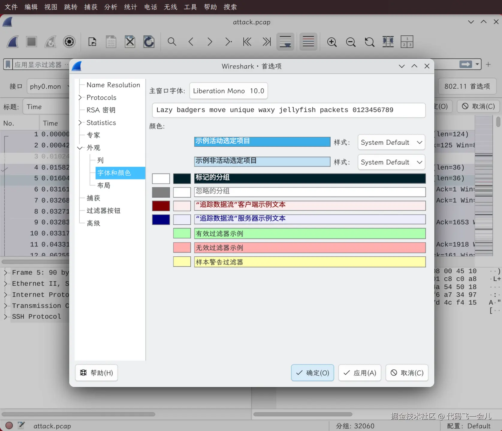Open the phy0.mon interface dropdown
502x431 pixels.
49,87
